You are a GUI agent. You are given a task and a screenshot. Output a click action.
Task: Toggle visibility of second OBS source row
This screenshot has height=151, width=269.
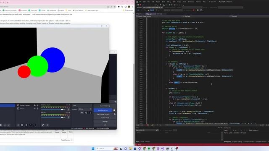tap(34, 109)
